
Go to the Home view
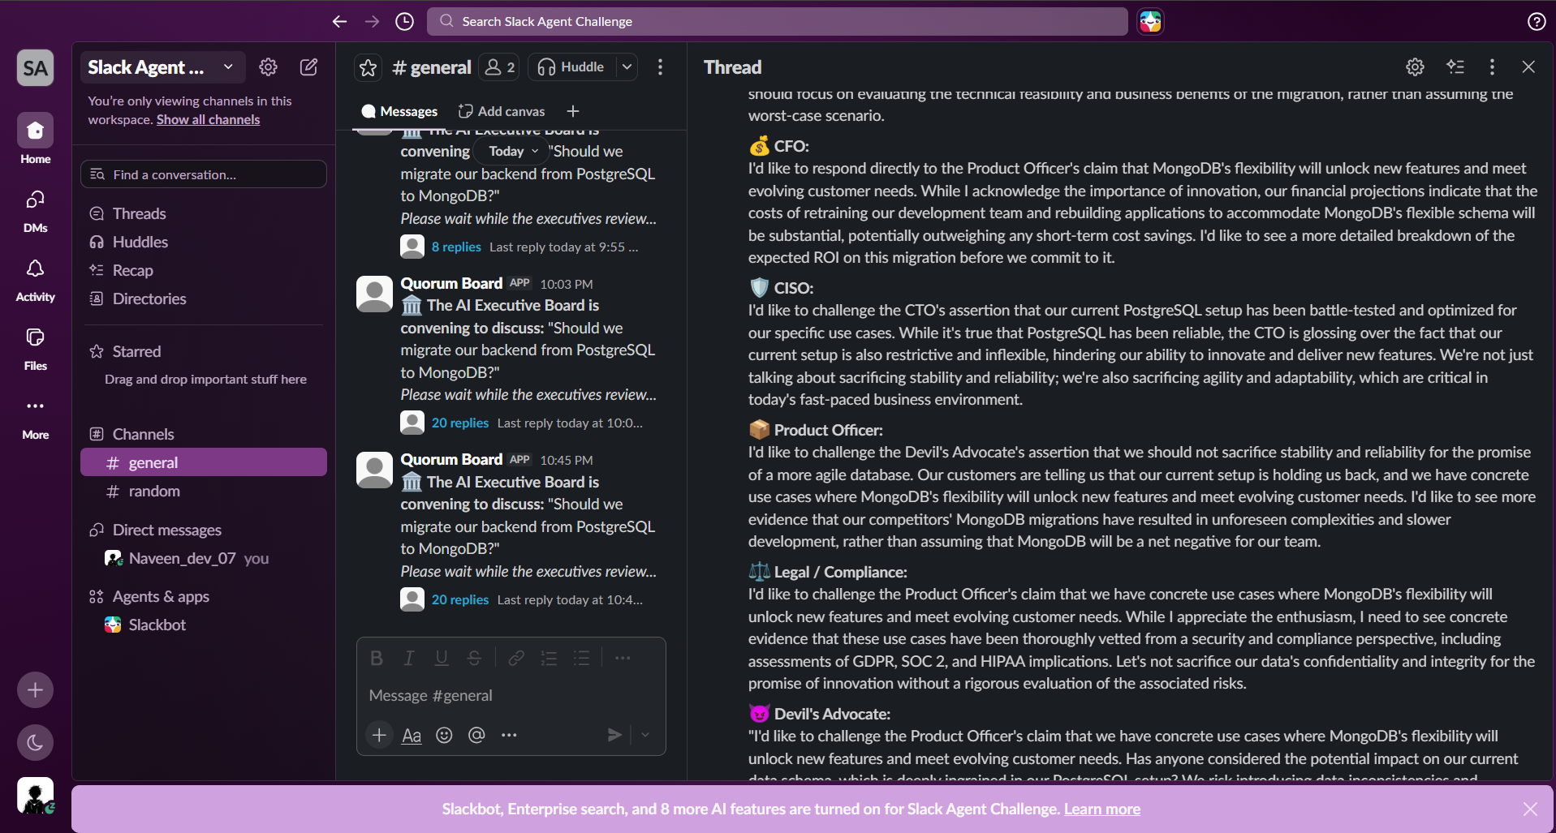click(x=36, y=140)
